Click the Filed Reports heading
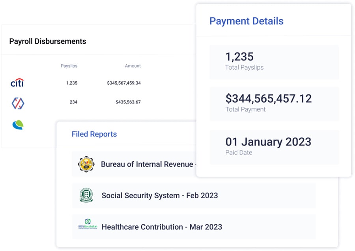 click(x=94, y=134)
